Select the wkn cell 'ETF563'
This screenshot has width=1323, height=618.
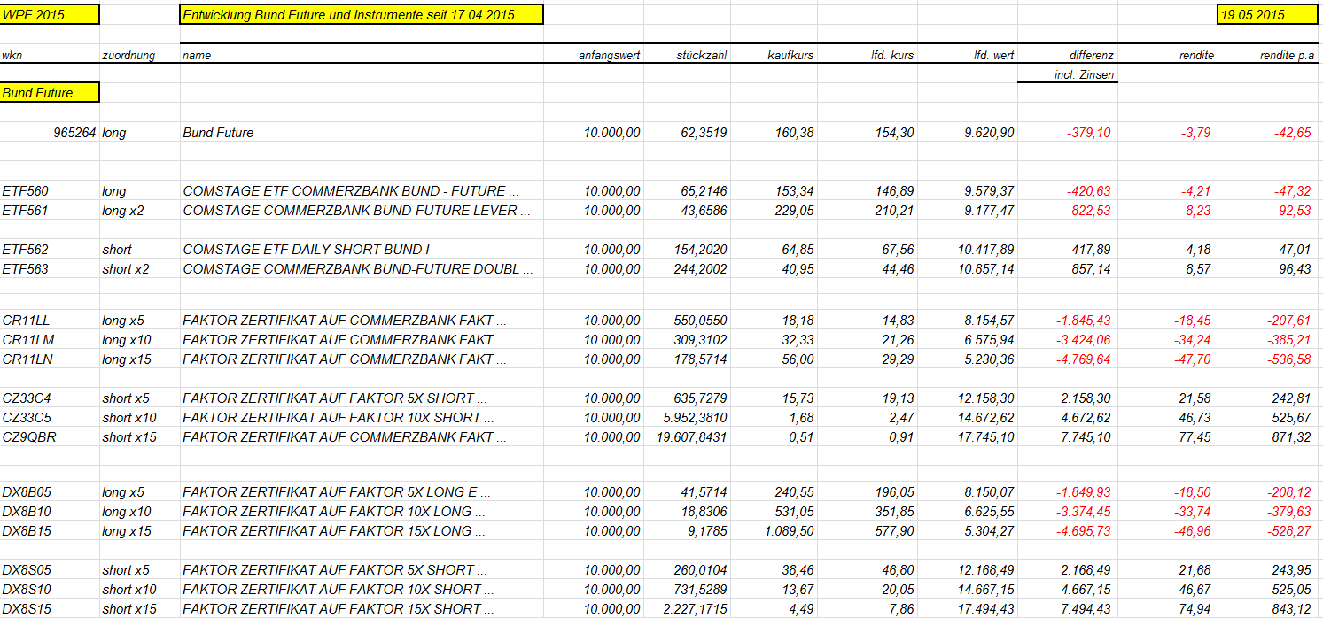26,269
